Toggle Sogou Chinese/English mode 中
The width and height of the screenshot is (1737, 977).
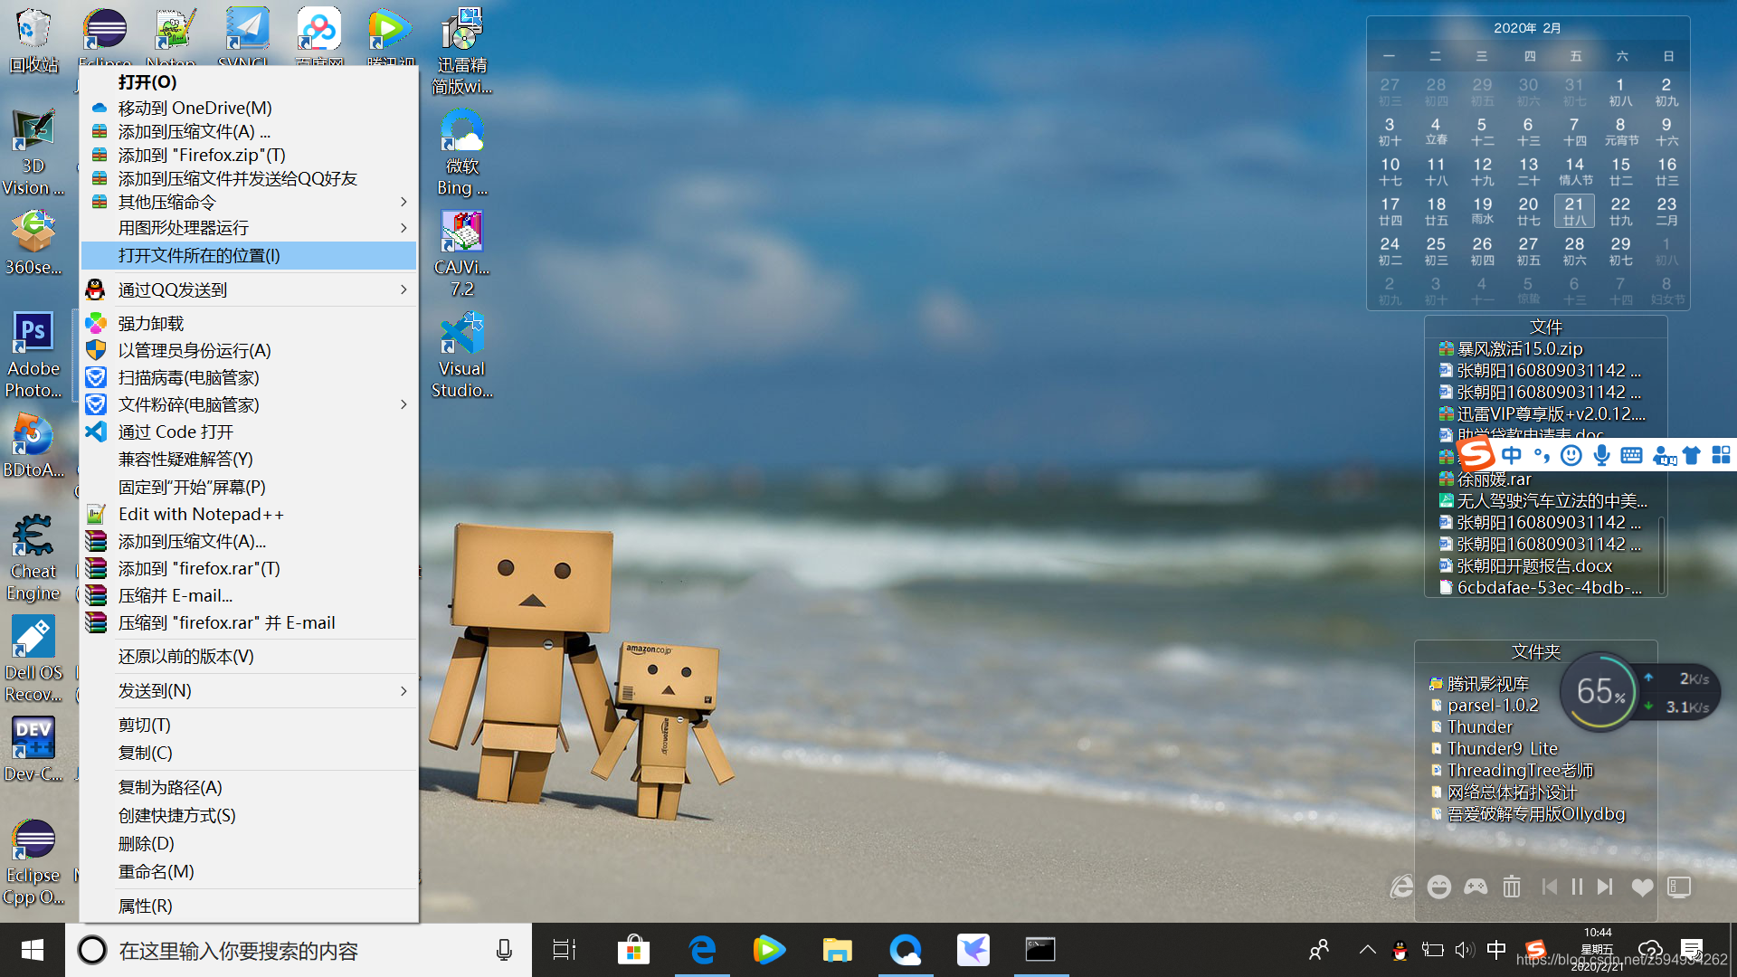tap(1512, 455)
